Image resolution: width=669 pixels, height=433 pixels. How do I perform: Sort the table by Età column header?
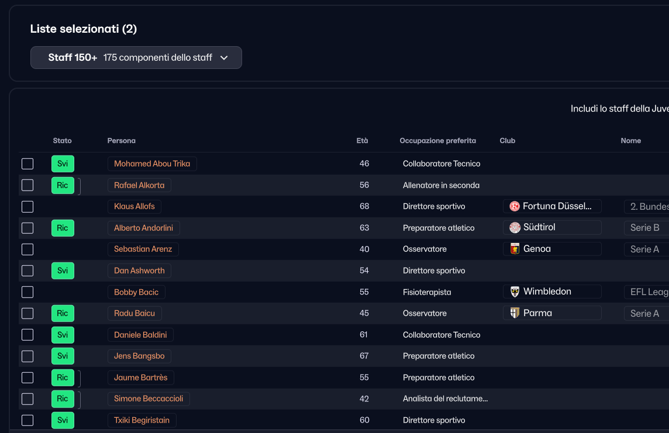363,141
